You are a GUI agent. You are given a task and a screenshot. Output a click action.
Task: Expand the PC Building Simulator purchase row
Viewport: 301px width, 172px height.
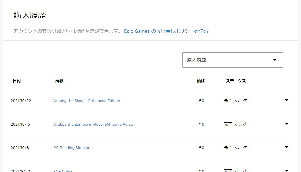click(x=287, y=147)
